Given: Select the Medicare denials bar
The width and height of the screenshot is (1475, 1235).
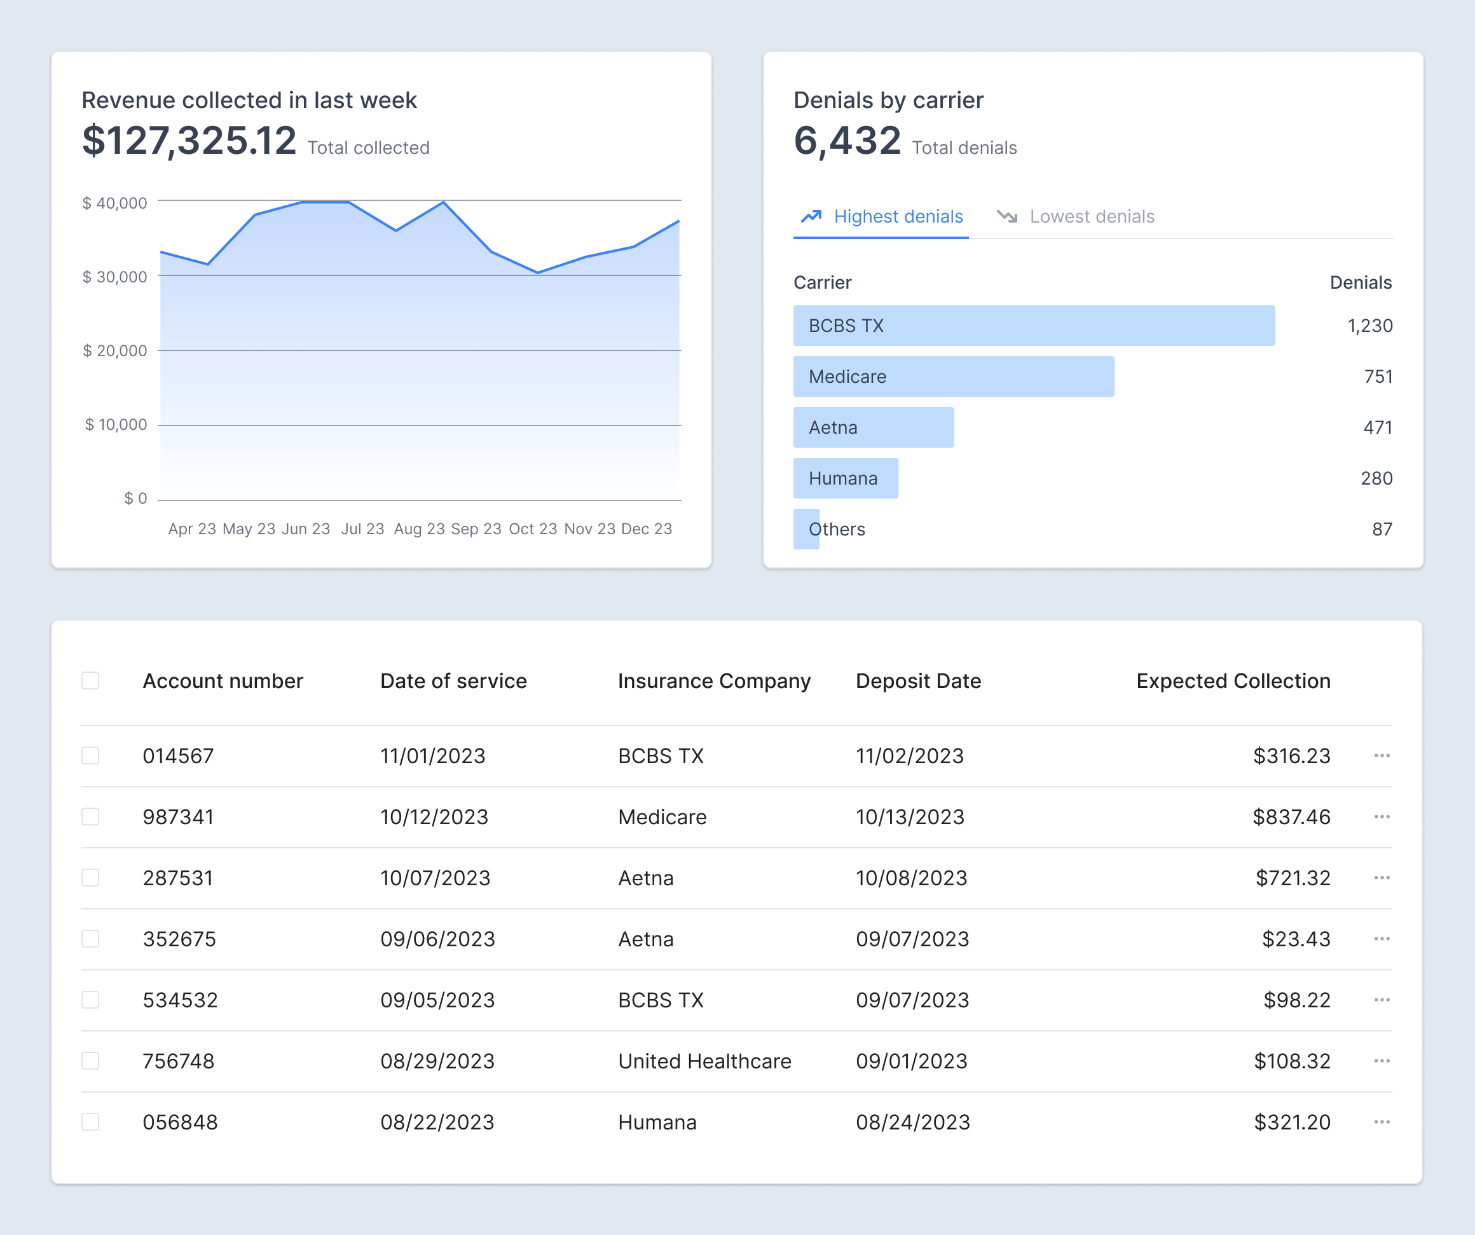Looking at the screenshot, I should [x=954, y=376].
